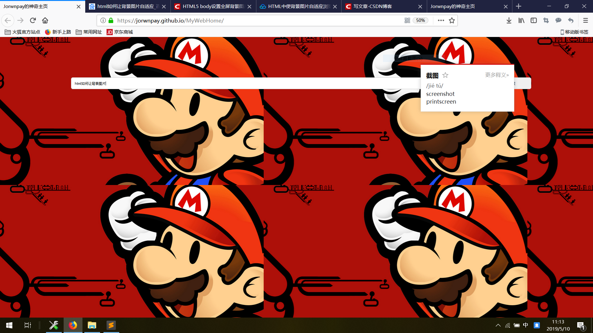Viewport: 593px width, 333px height.
Task: Open File Explorer from taskbar
Action: point(92,325)
